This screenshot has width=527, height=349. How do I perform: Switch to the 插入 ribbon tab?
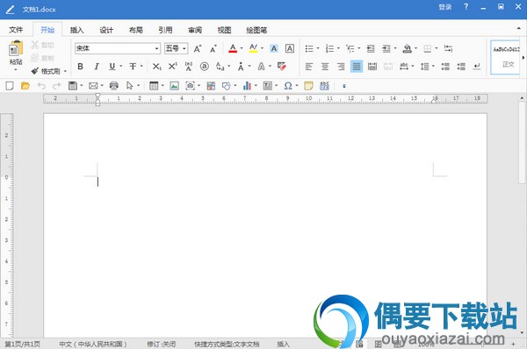[76, 30]
